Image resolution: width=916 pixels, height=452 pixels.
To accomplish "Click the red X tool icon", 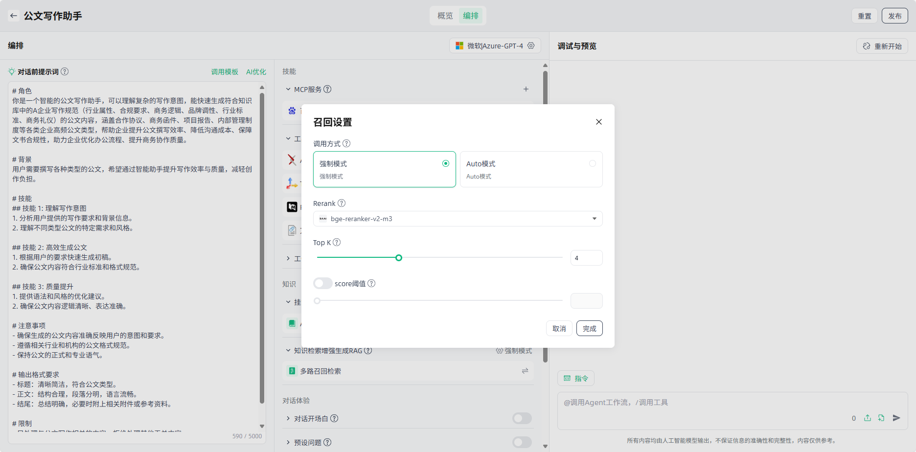I will coord(292,159).
